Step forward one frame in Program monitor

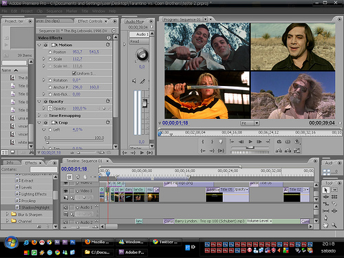point(259,142)
